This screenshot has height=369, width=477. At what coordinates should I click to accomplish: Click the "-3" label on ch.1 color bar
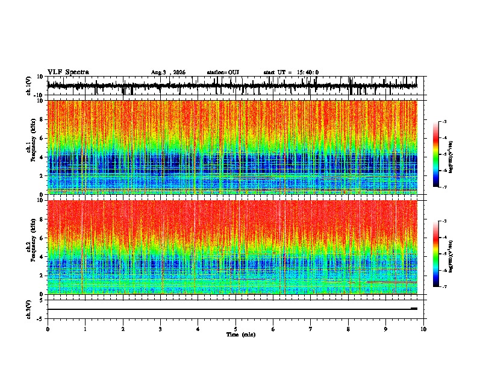pos(444,121)
